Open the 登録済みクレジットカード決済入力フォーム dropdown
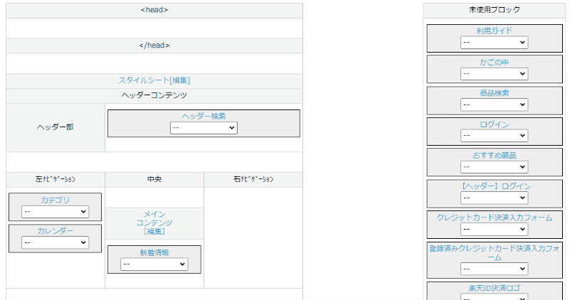570x300 pixels. click(495, 269)
